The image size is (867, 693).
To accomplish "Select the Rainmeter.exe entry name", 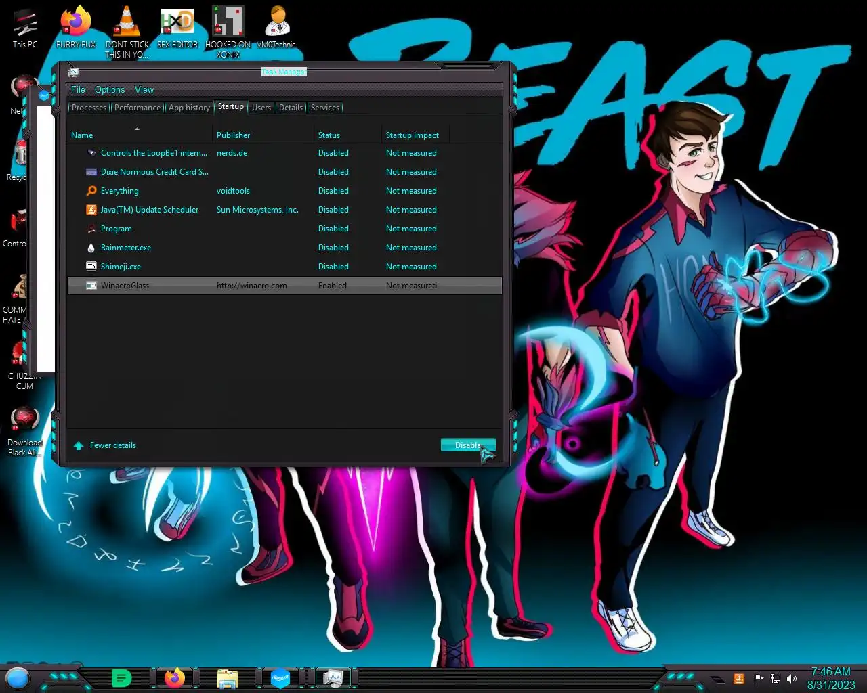I will point(126,248).
